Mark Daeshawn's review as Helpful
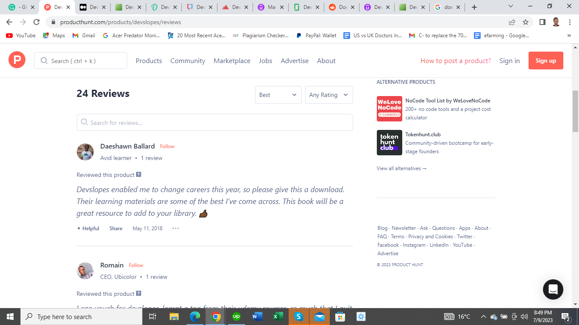 88,229
